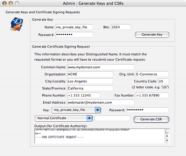The height and width of the screenshot is (156, 186).
Task: Click the Fax Number field
Action: (152, 95)
